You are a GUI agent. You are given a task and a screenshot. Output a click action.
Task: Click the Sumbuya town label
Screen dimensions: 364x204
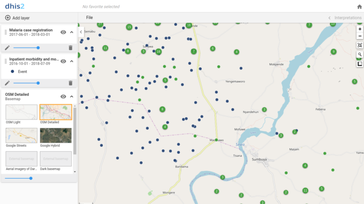point(259,159)
